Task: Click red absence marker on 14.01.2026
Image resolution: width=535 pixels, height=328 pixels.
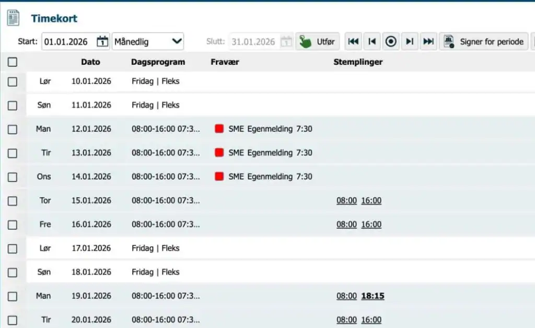Action: pos(219,177)
